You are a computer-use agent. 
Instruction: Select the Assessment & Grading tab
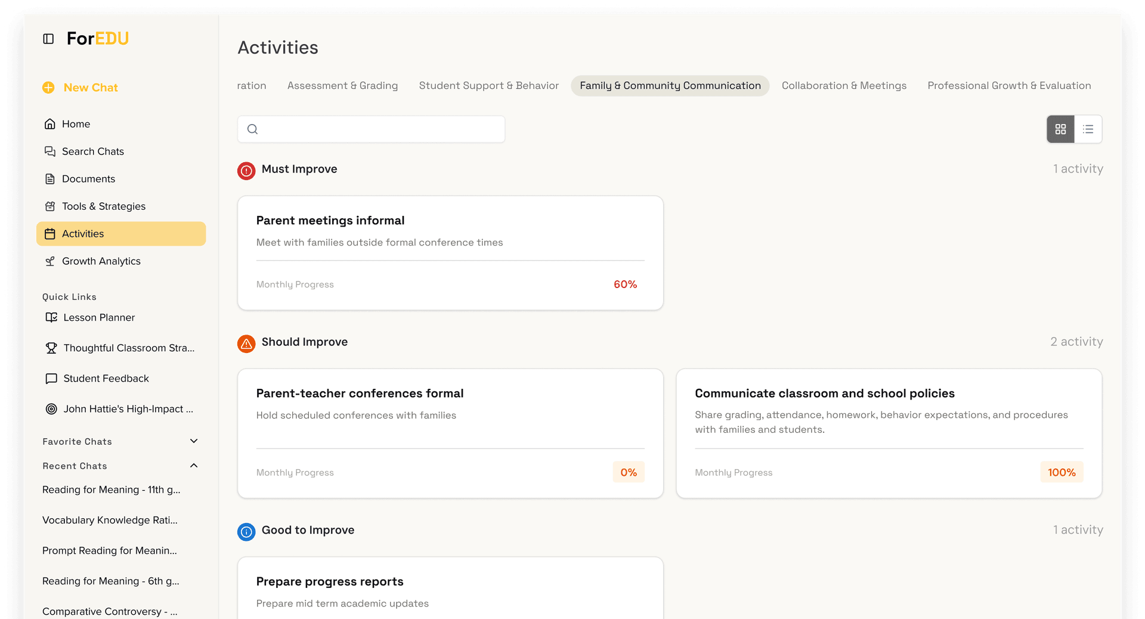pos(342,86)
